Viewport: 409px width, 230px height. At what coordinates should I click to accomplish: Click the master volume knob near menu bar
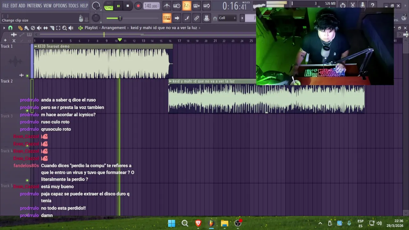click(96, 6)
